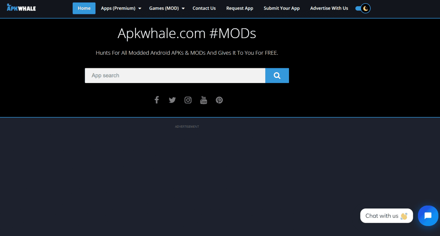
Task: Open the blue chat bubble widget
Action: [x=428, y=216]
